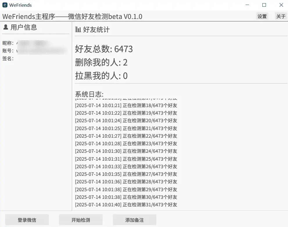288x227 pixels.
Task: Click the user silhouette icon beside 用户信息
Action: click(x=6, y=27)
